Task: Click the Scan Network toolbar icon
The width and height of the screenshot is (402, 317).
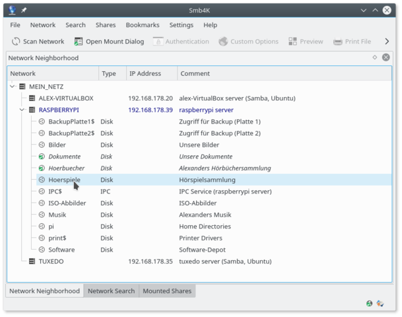Action: [16, 42]
